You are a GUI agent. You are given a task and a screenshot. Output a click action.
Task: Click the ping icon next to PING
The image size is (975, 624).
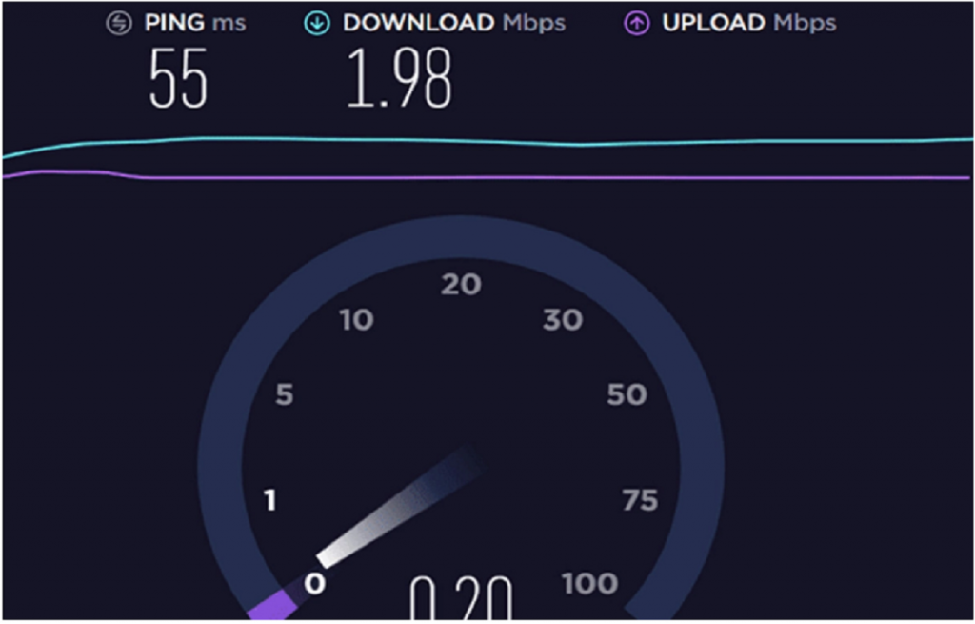[119, 24]
